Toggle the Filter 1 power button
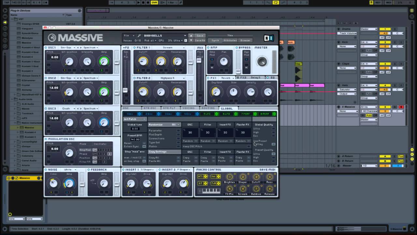This screenshot has width=417, height=235. (135, 48)
